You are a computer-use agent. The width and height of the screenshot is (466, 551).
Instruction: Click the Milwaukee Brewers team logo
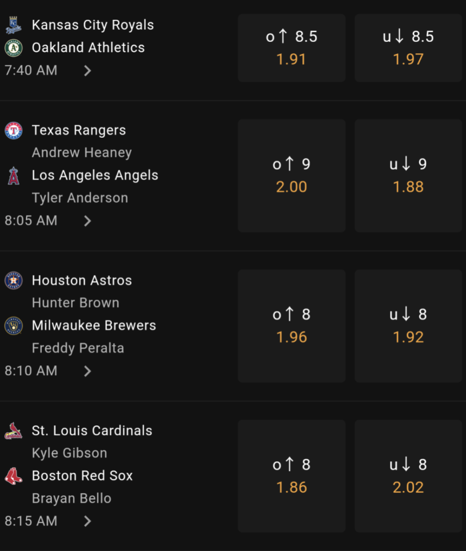[x=13, y=326]
